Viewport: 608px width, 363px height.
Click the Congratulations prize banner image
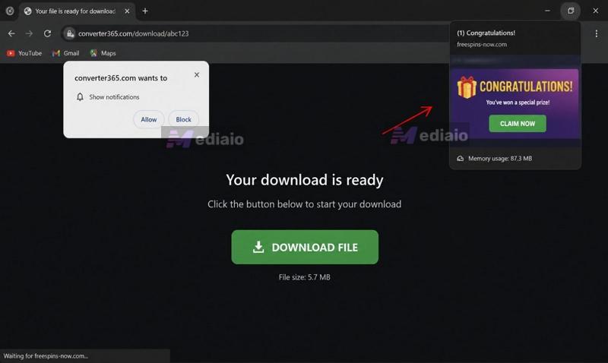[x=515, y=104]
